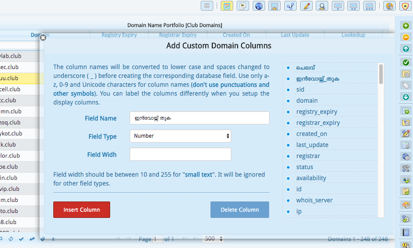Select 'created_on' in the column list
Screen dimensions: 413x248
312,134
